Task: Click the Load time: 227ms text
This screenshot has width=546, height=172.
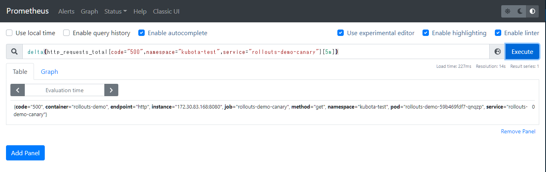Action: point(454,66)
